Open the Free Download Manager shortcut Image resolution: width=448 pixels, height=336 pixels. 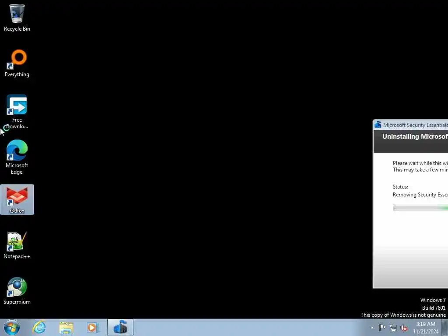click(x=17, y=112)
